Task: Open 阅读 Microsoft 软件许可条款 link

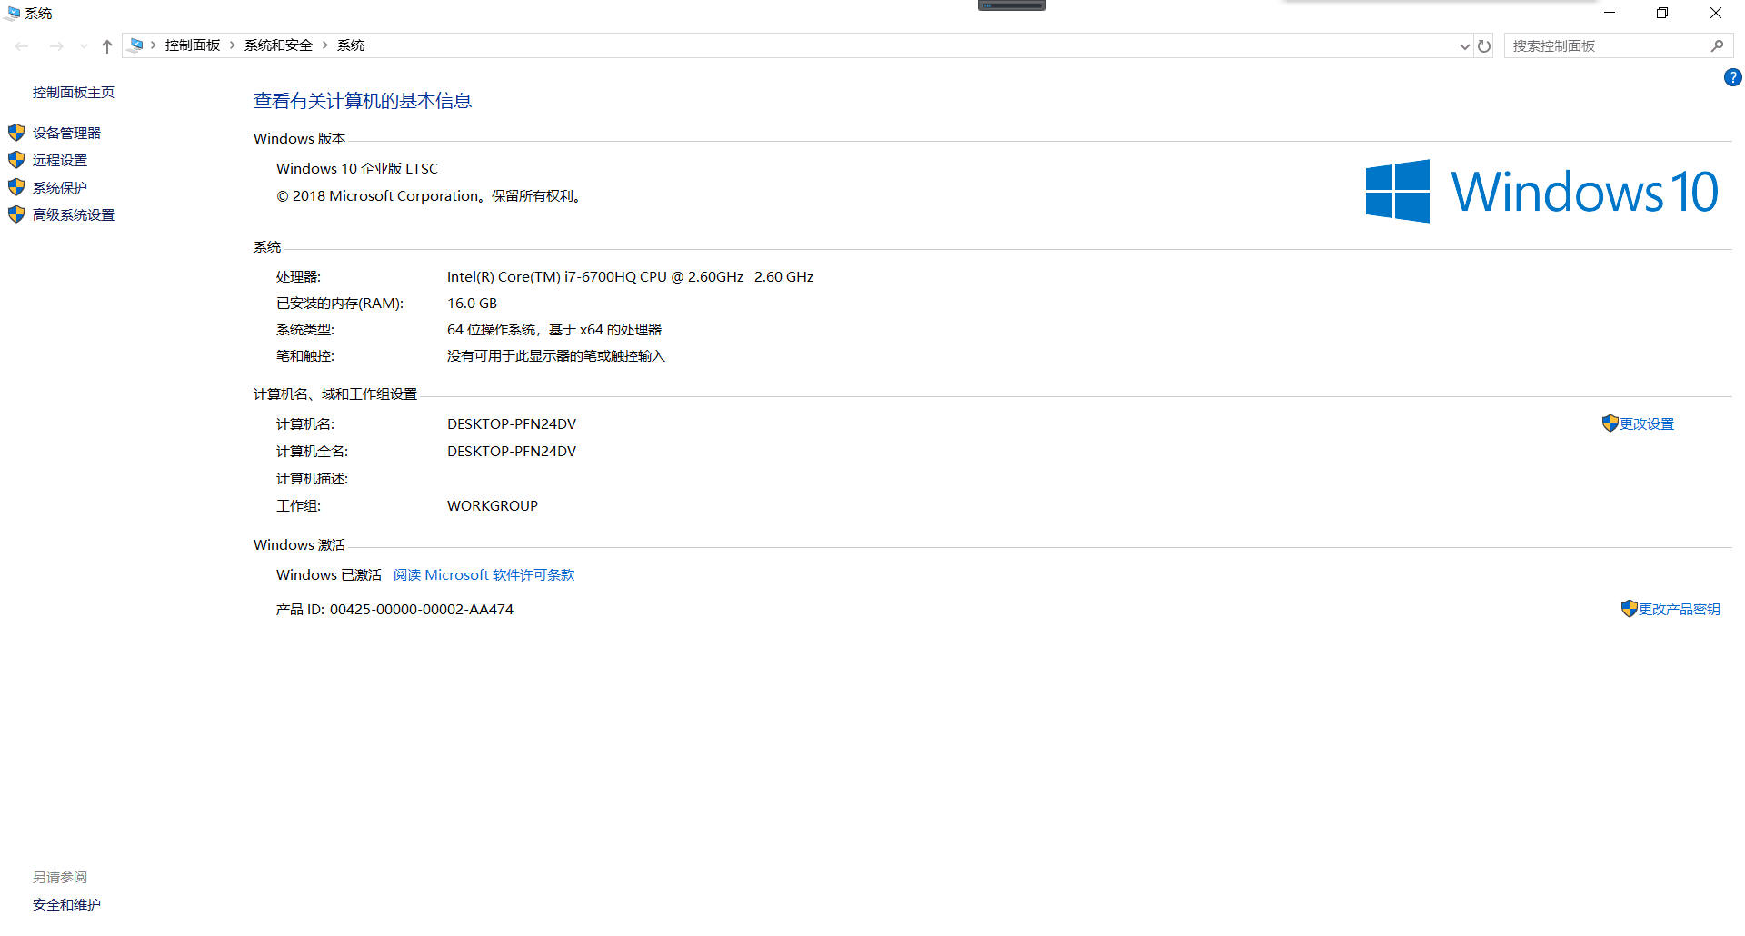Action: tap(484, 575)
